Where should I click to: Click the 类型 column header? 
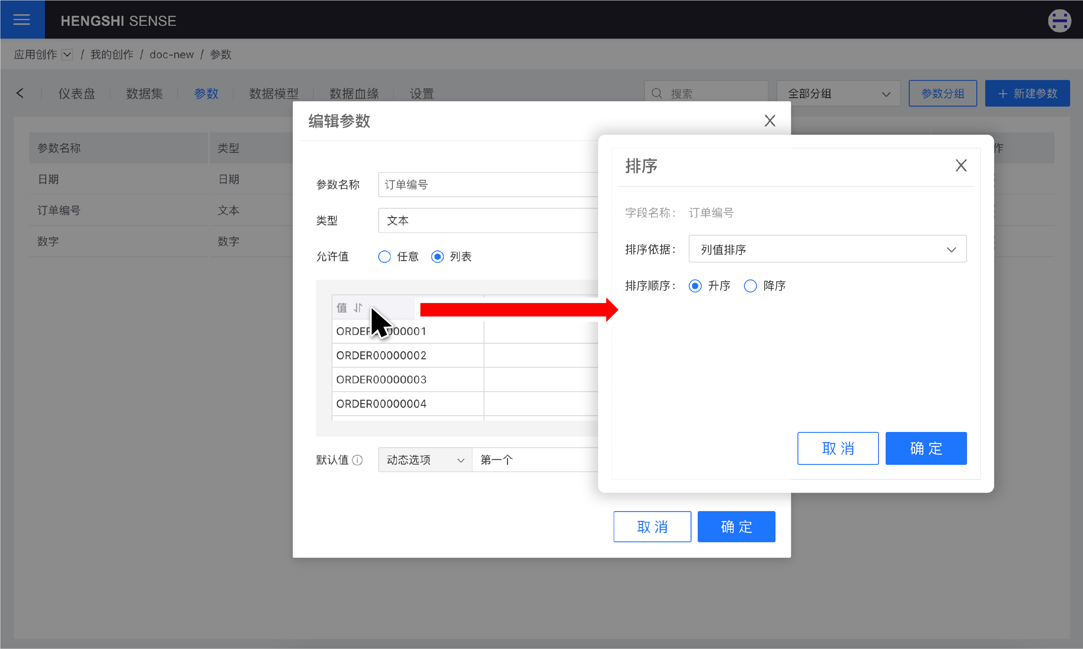pos(251,148)
